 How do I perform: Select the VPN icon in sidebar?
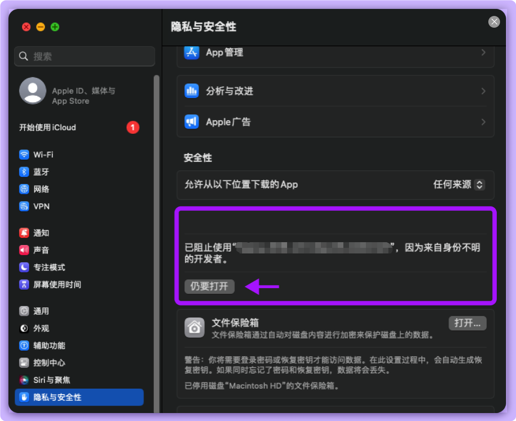[x=24, y=207]
